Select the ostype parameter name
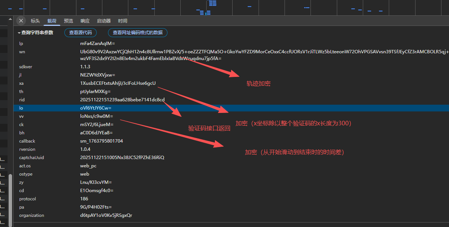 26,174
